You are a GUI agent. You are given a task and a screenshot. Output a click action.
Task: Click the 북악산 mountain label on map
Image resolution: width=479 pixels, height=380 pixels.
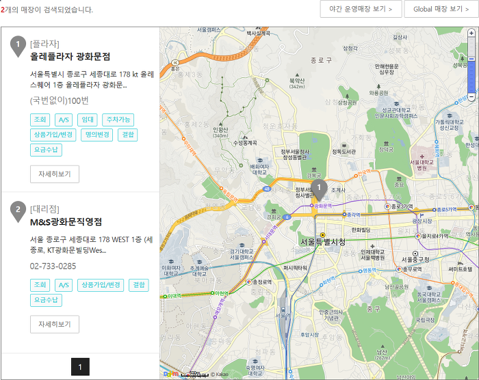[x=297, y=81]
